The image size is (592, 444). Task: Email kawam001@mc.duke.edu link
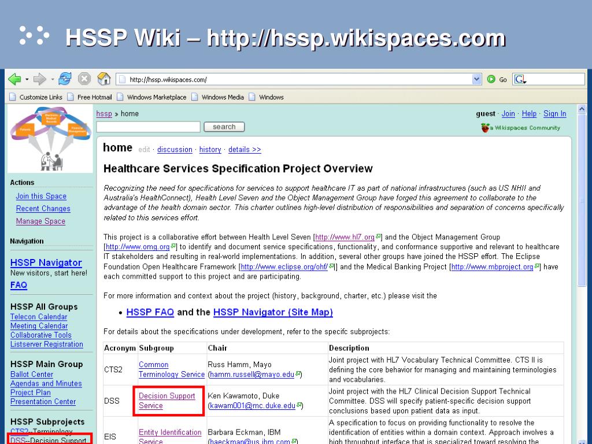pyautogui.click(x=253, y=406)
